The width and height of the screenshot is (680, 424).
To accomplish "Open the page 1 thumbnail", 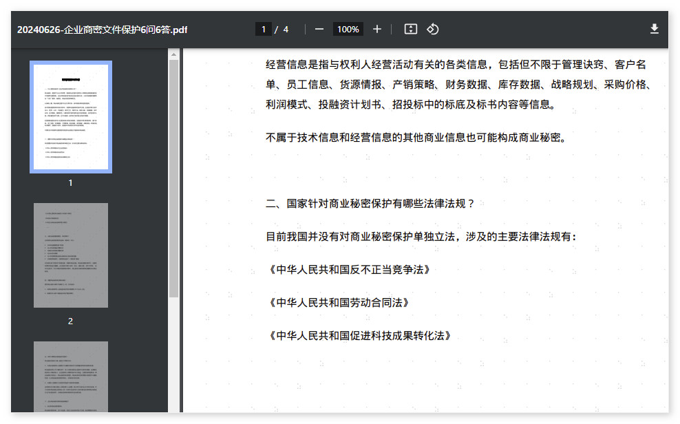I will pyautogui.click(x=71, y=117).
